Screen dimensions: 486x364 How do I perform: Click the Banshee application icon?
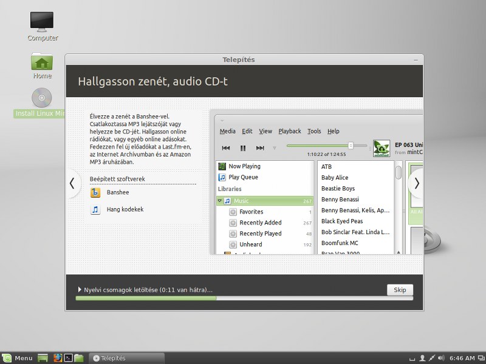pyautogui.click(x=95, y=192)
